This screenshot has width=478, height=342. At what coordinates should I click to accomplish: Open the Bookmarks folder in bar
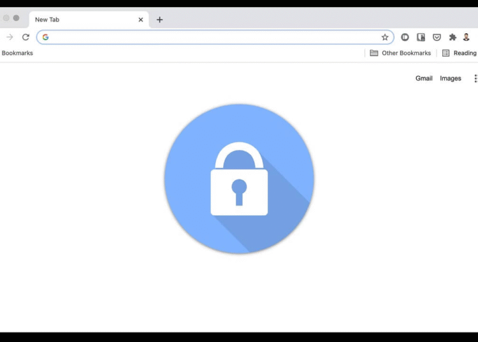17,53
